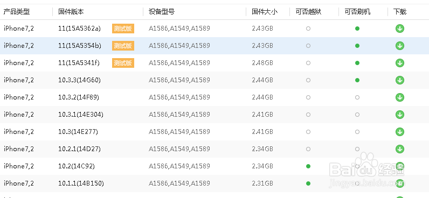Click iPhone7,2 in the 10.2(14C92) row
The width and height of the screenshot is (429, 198).
point(19,166)
